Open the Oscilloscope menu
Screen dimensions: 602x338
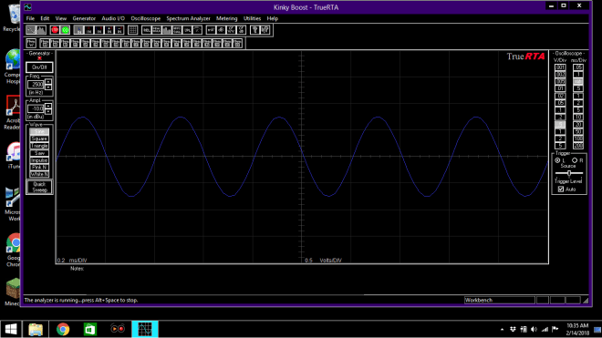146,18
